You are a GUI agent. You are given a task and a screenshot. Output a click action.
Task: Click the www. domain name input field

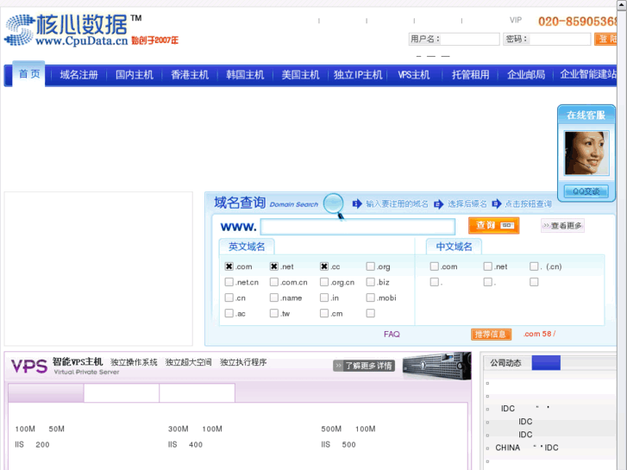[357, 227]
